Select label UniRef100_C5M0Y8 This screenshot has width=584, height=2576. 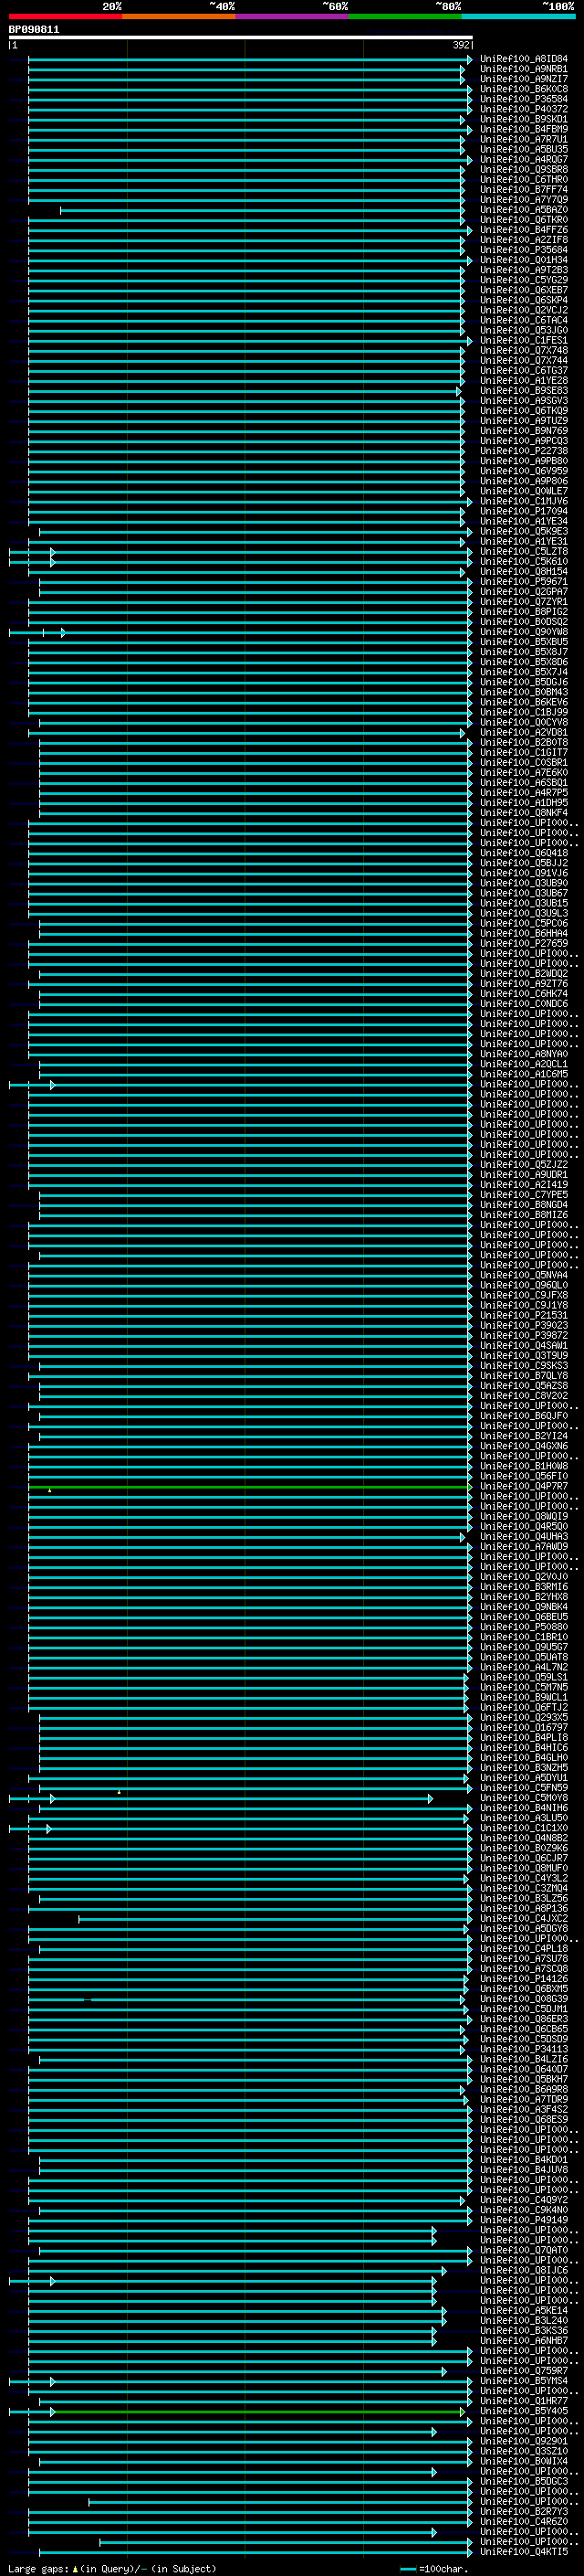coord(524,1798)
